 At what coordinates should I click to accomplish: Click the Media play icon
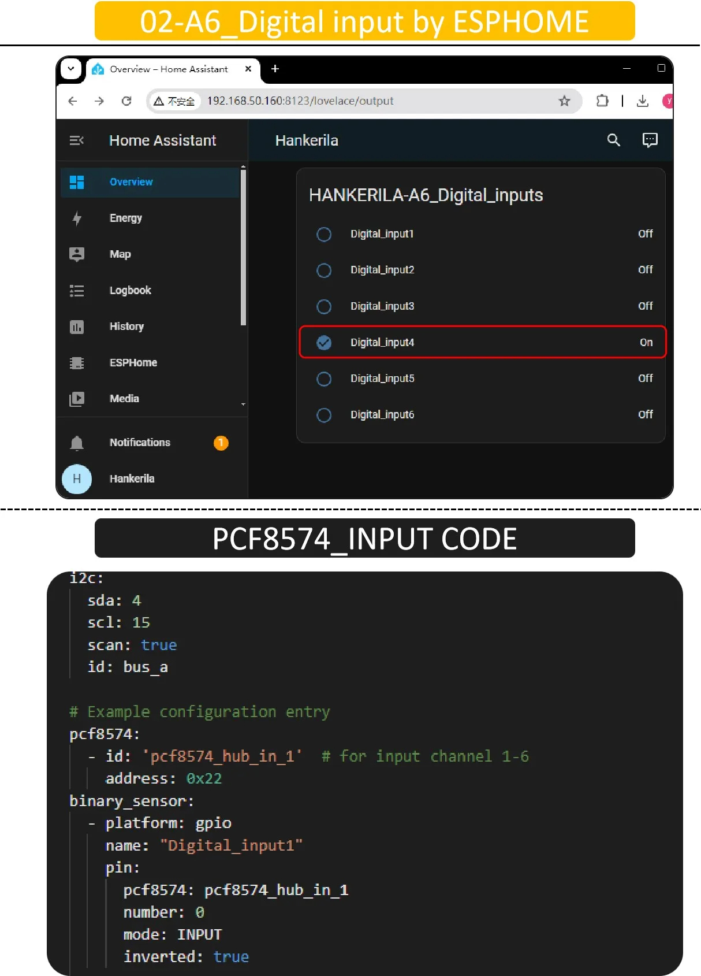tap(77, 399)
